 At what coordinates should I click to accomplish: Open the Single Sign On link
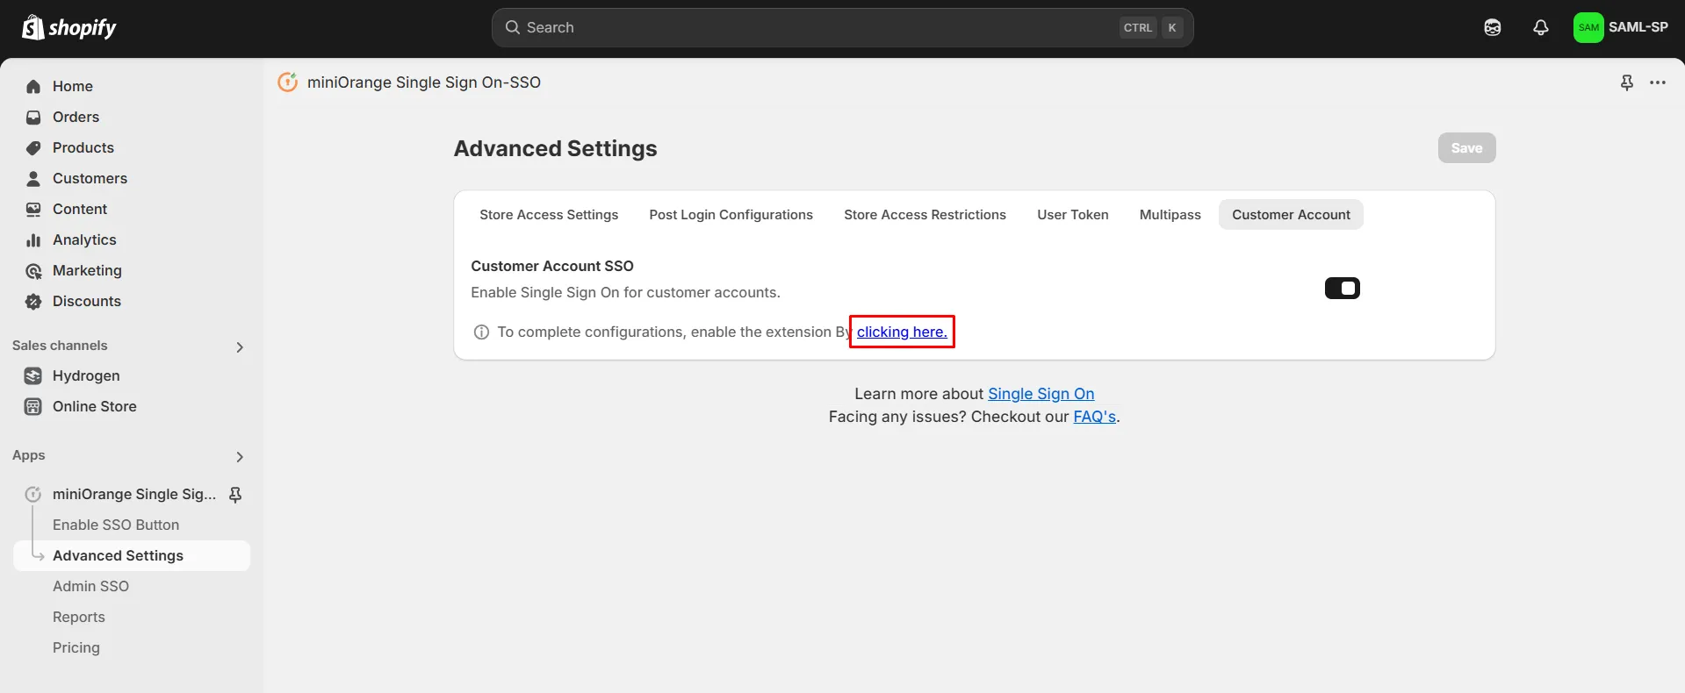tap(1041, 394)
